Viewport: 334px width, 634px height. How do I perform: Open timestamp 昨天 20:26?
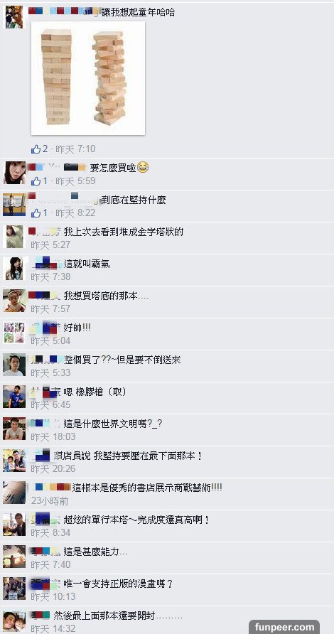53,468
